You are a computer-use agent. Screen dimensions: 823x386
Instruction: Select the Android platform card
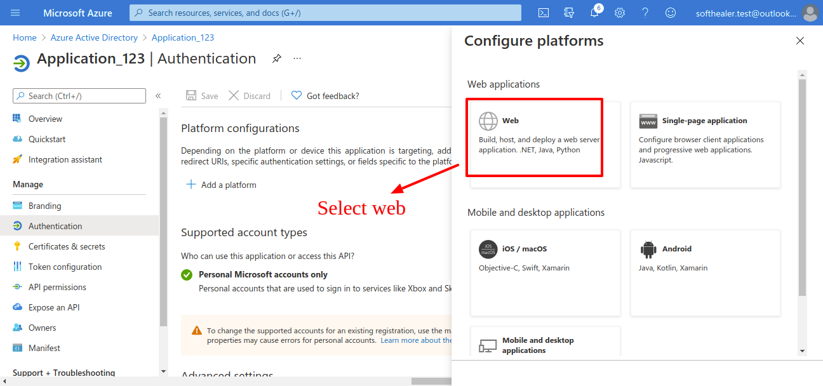pyautogui.click(x=706, y=273)
